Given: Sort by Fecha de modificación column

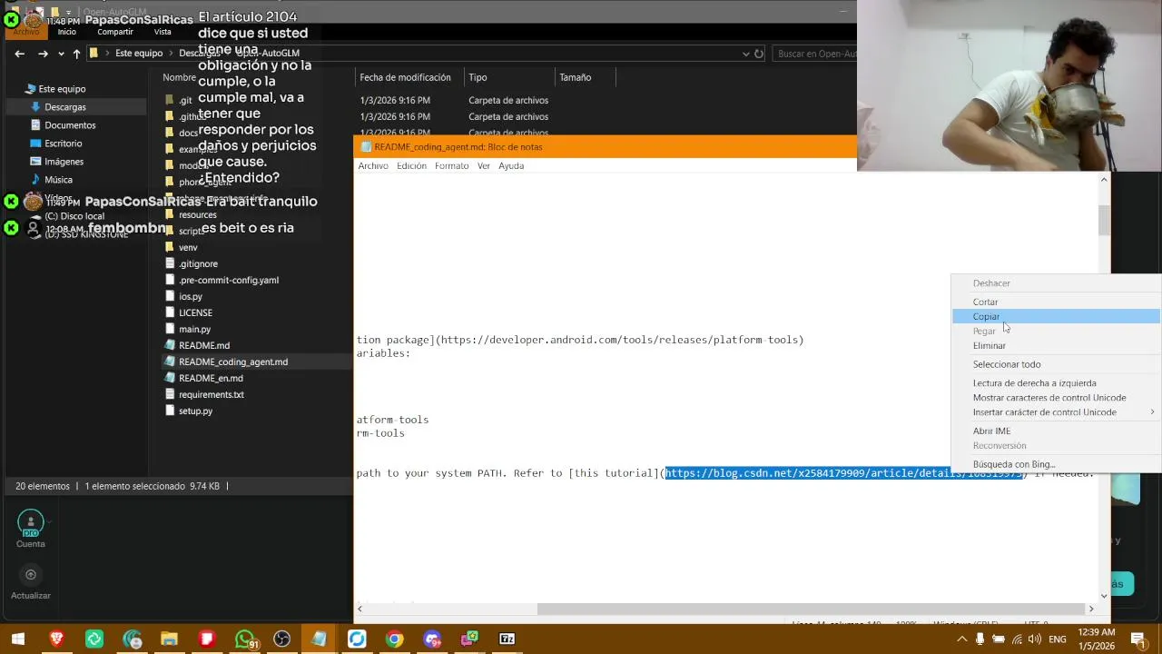Looking at the screenshot, I should tap(408, 77).
